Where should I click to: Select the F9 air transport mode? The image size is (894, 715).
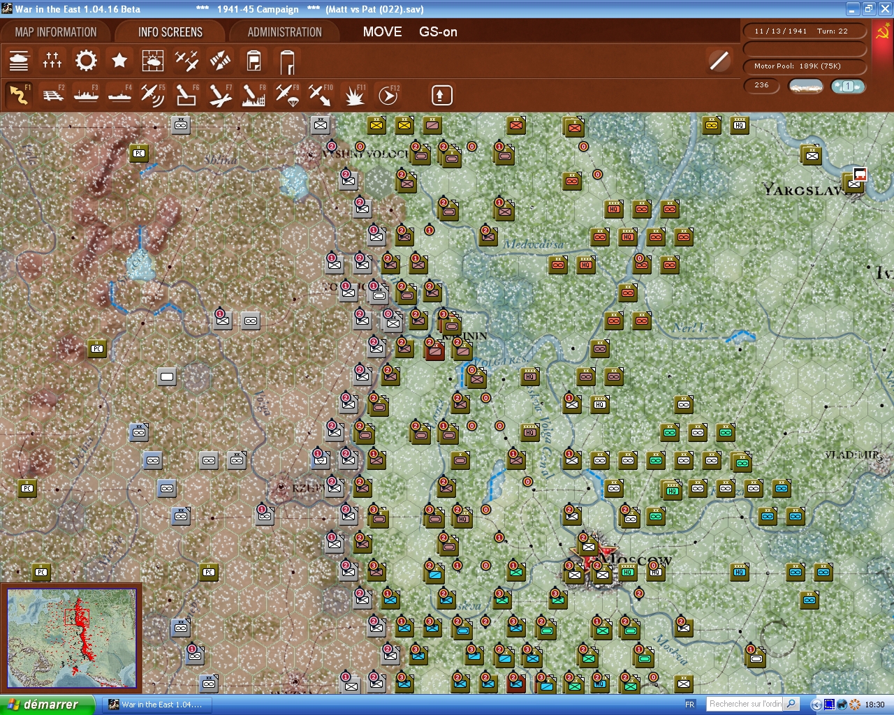click(287, 95)
